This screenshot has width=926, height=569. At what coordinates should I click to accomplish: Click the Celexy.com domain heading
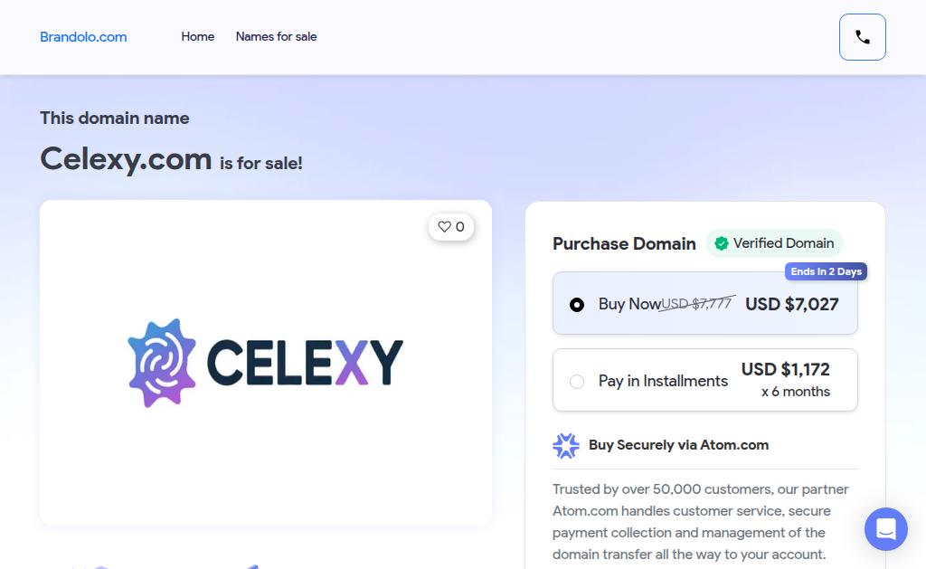[126, 159]
